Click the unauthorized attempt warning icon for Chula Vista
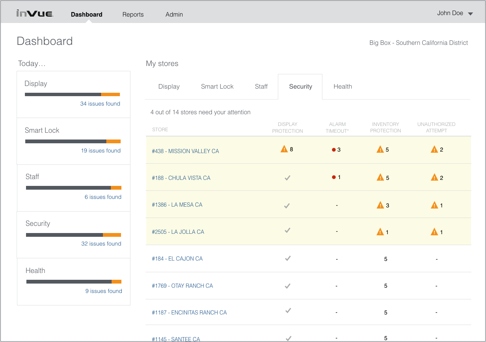This screenshot has height=342, width=486. point(434,177)
